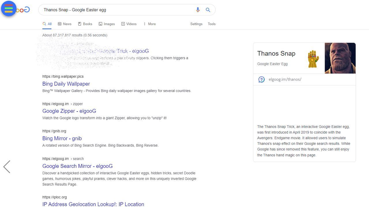Viewport: 369px width, 207px height.
Task: Switch to the Images tab
Action: (x=107, y=24)
